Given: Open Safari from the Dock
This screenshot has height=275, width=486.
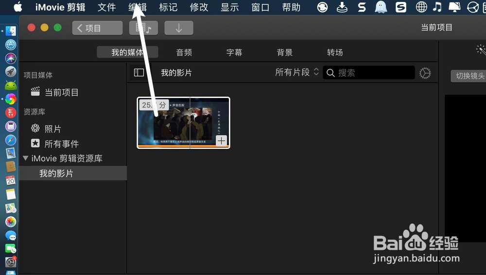Looking at the screenshot, I should [x=11, y=140].
